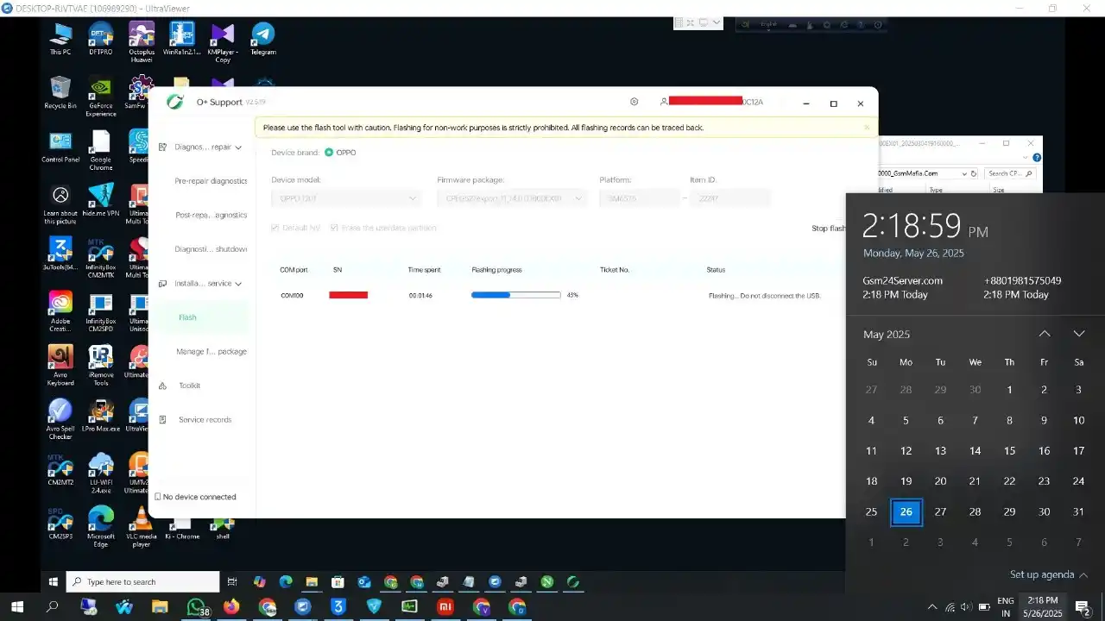The image size is (1105, 621).
Task: Open the Toolkit section
Action: pos(189,386)
